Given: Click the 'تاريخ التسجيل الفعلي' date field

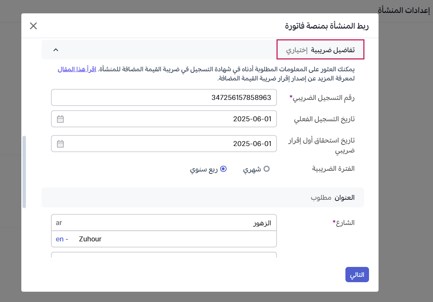Looking at the screenshot, I should coord(168,119).
